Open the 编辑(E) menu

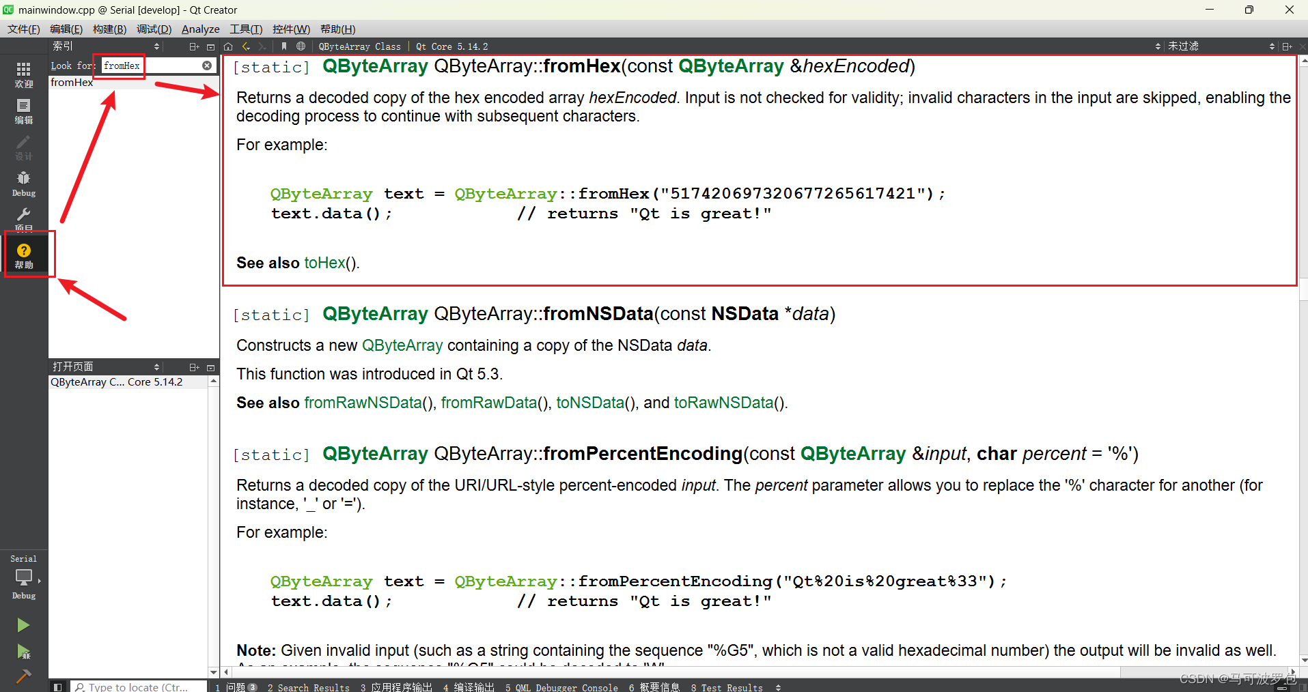click(66, 29)
